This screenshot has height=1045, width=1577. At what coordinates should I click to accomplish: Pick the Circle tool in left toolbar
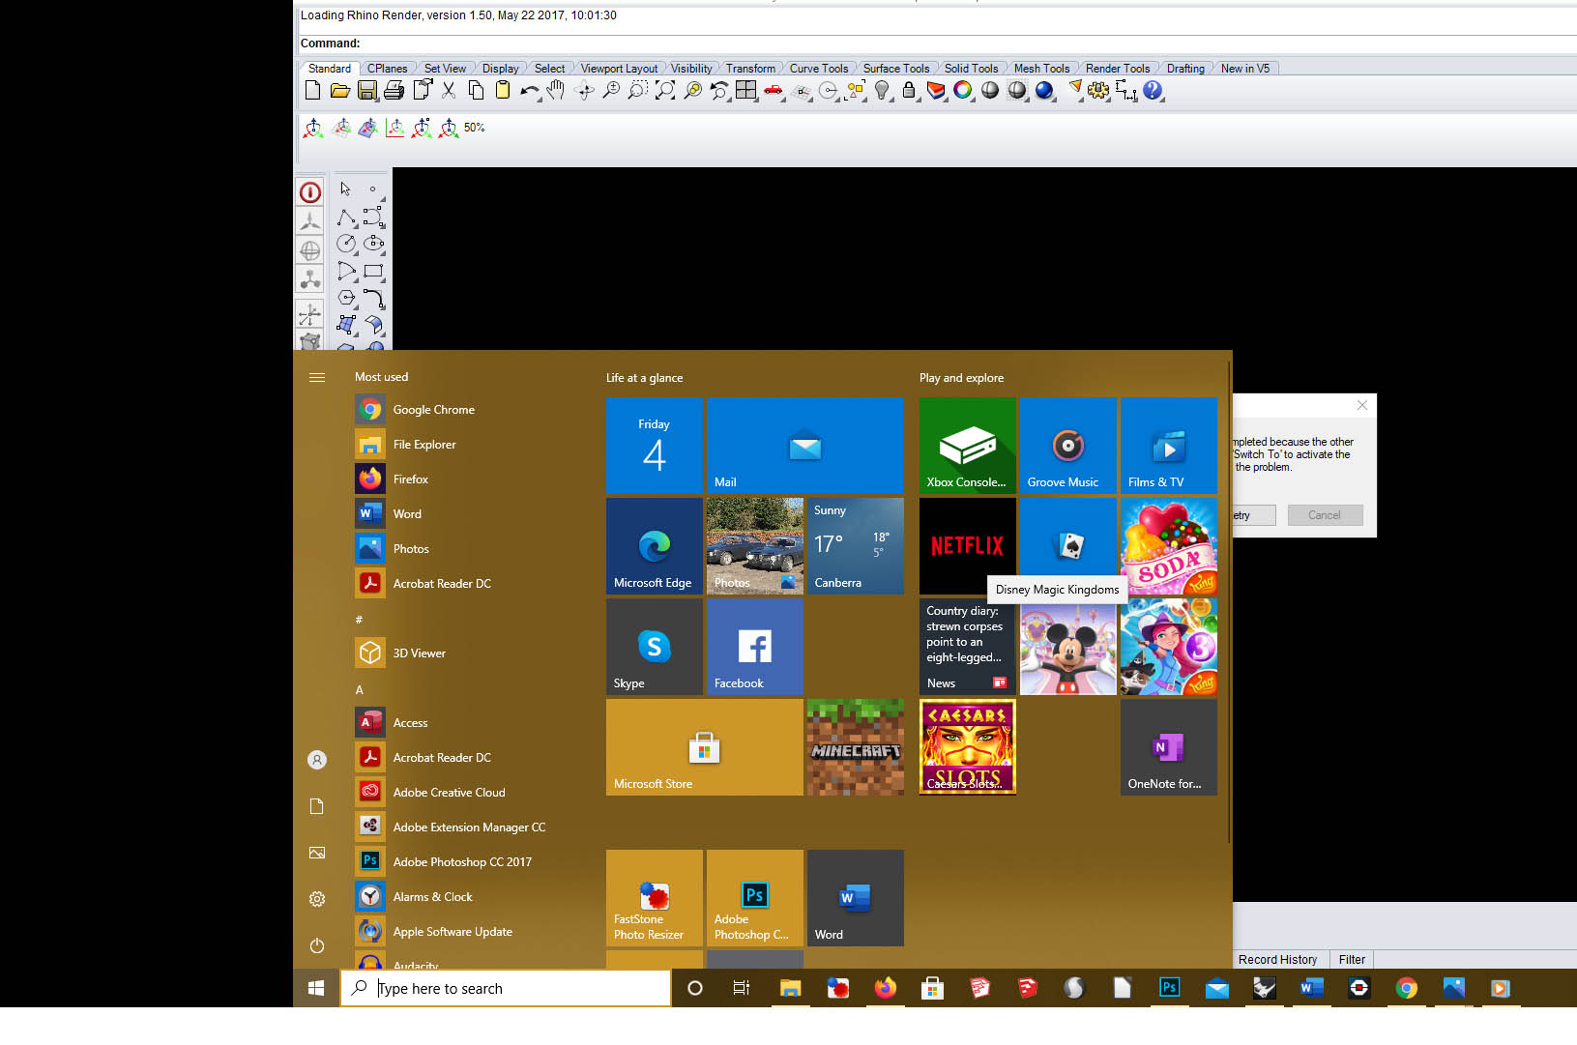(346, 245)
